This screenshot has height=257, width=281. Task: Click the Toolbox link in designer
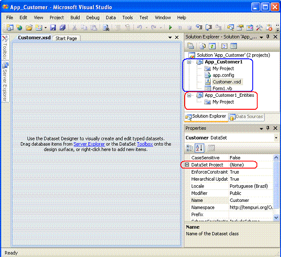145,144
